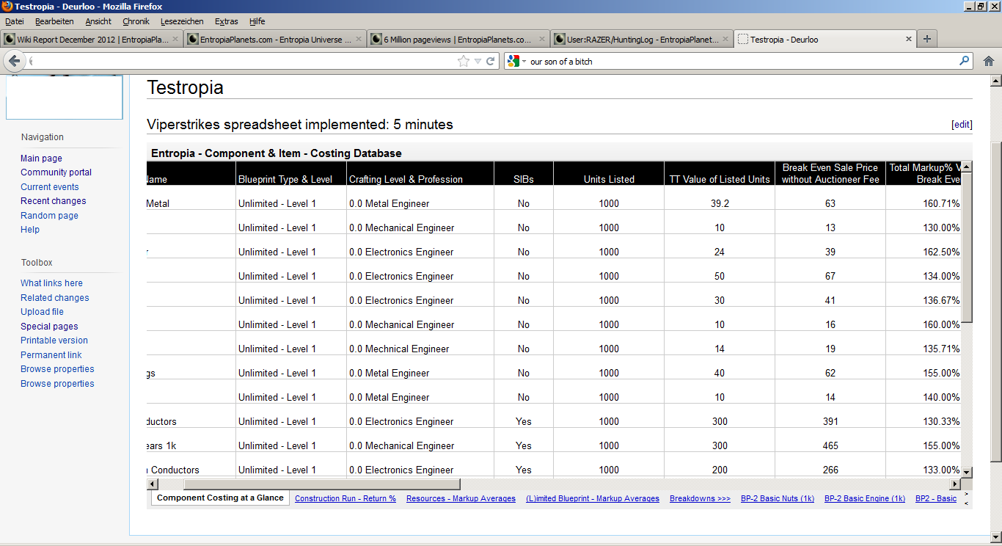Close the User:RAZER/HuntingLog tab

(725, 40)
